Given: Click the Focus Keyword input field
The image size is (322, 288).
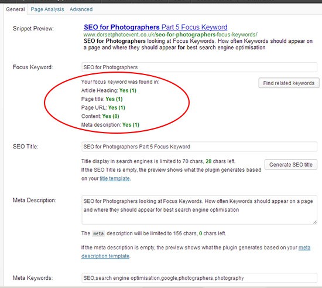Looking at the screenshot, I should (x=199, y=67).
